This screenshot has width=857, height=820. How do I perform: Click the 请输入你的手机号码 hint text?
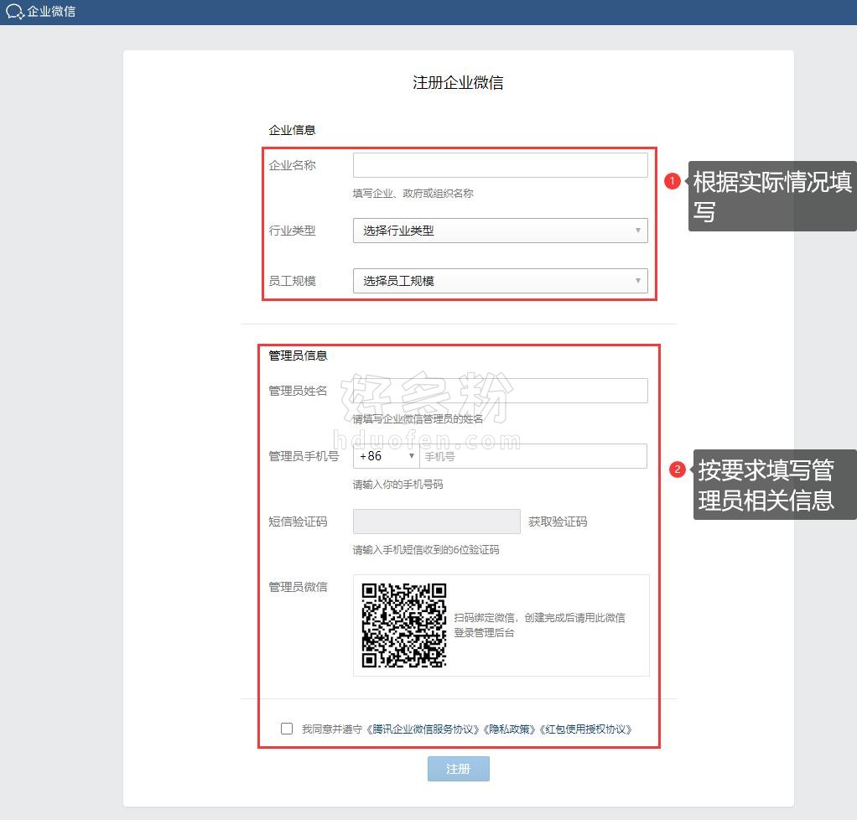click(x=397, y=485)
